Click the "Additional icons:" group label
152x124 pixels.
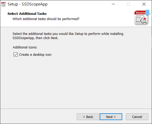(x=25, y=47)
